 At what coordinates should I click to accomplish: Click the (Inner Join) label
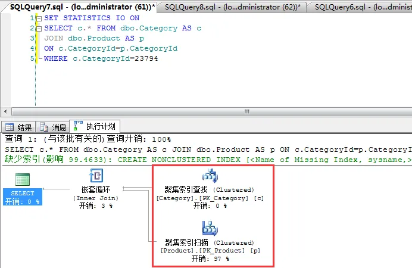point(96,198)
